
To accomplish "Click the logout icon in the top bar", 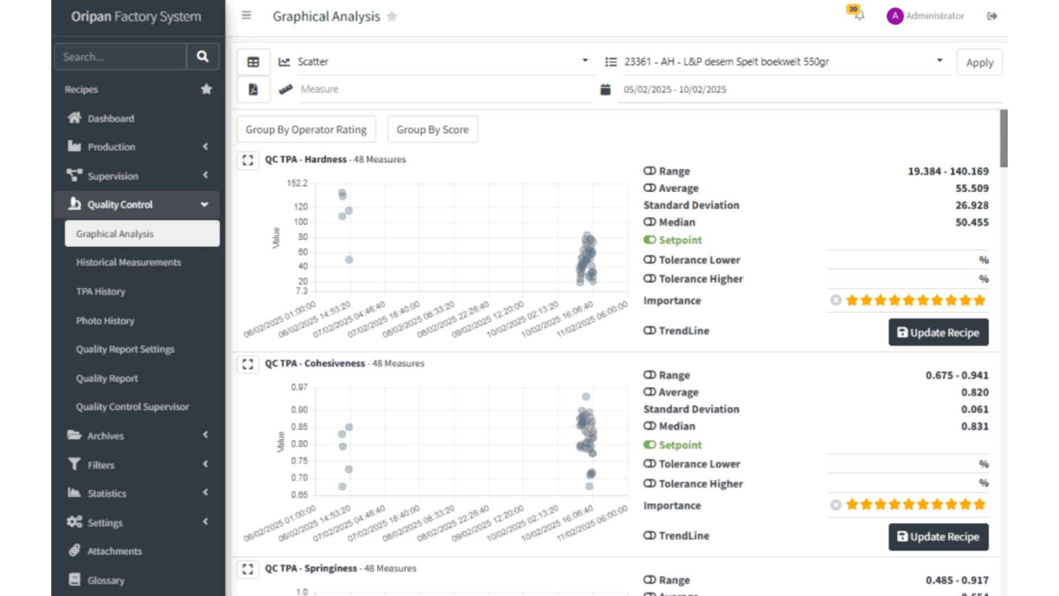I will [992, 16].
